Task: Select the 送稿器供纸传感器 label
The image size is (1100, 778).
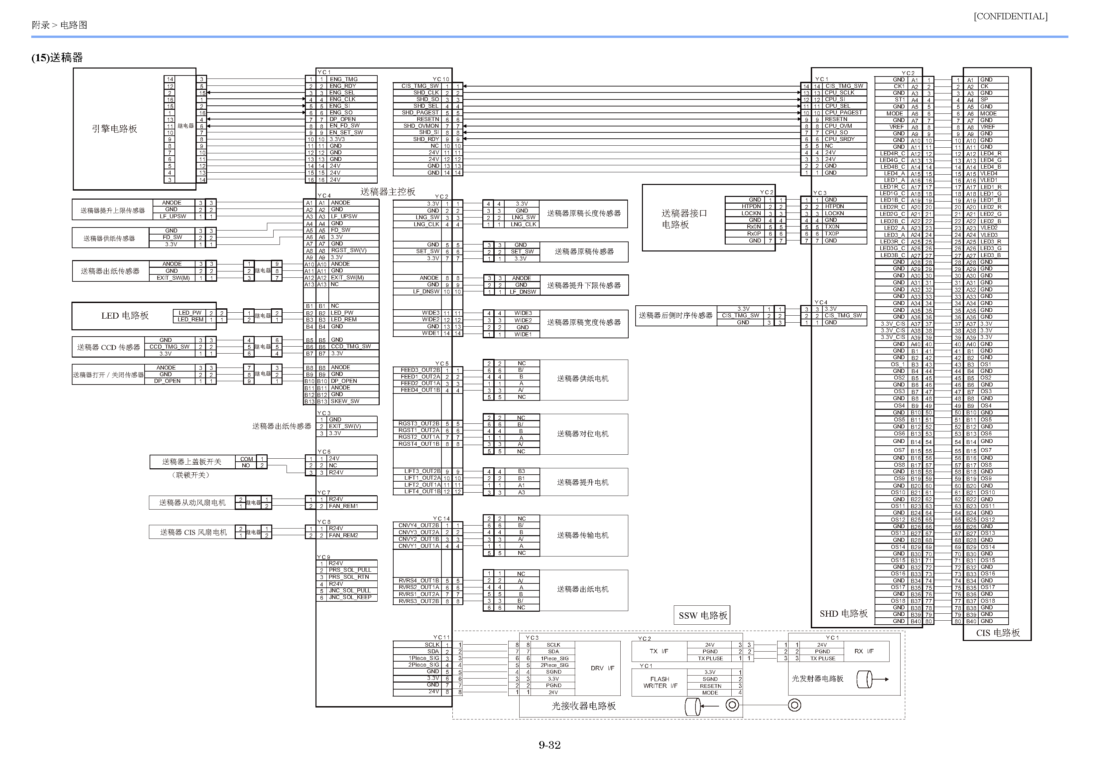Action: (109, 238)
